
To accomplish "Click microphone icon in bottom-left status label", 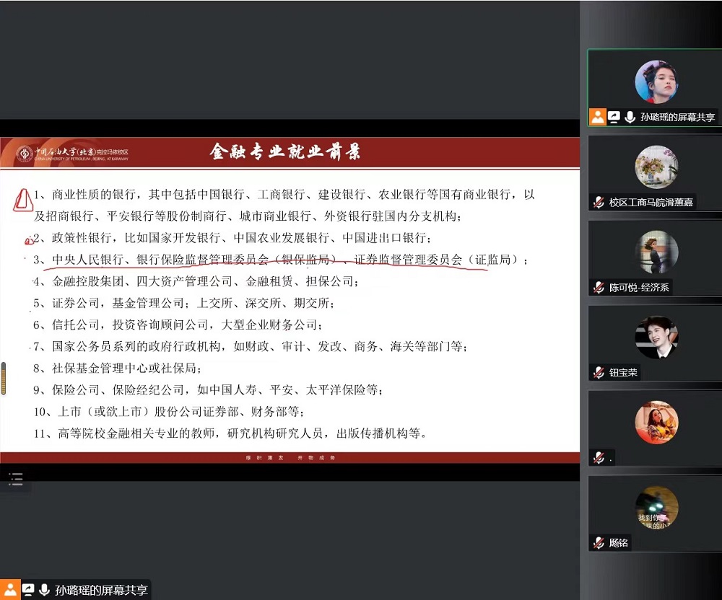I will pyautogui.click(x=45, y=589).
